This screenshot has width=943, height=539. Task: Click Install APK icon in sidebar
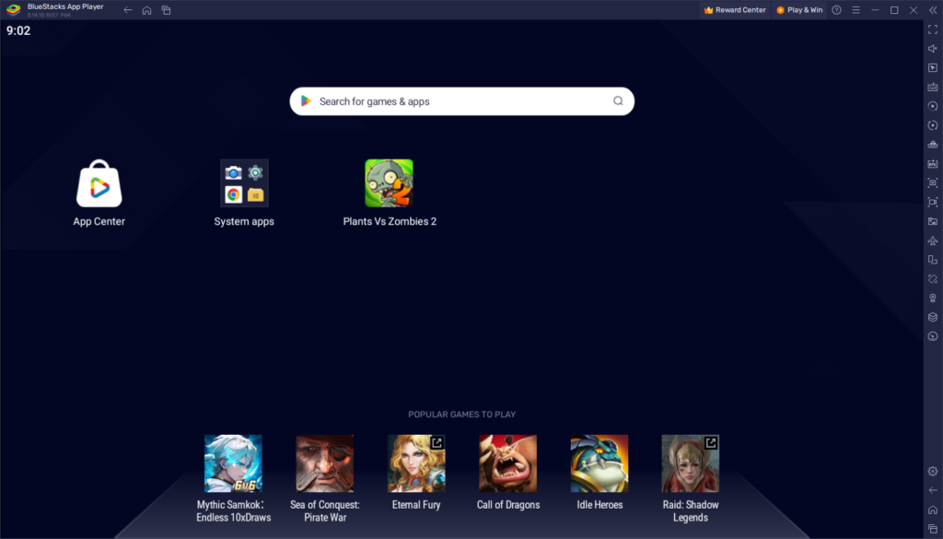(933, 164)
